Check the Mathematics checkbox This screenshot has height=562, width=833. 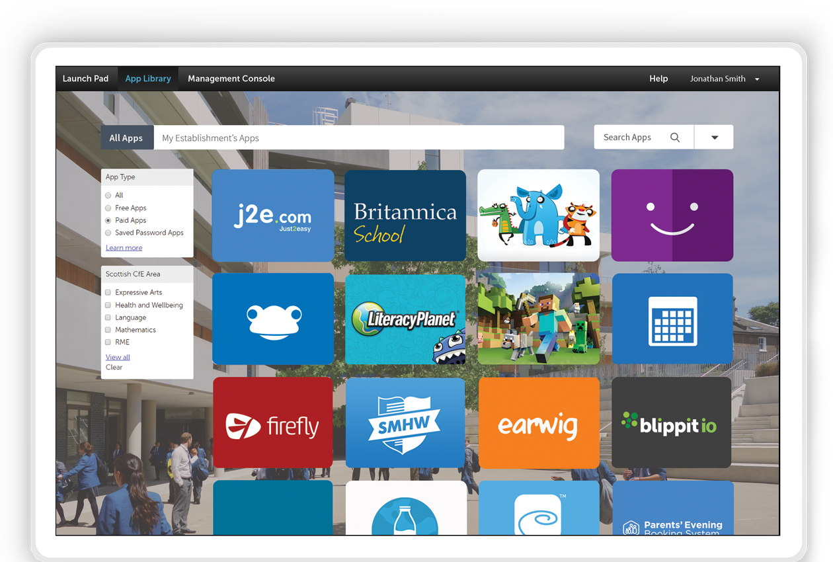(x=108, y=330)
